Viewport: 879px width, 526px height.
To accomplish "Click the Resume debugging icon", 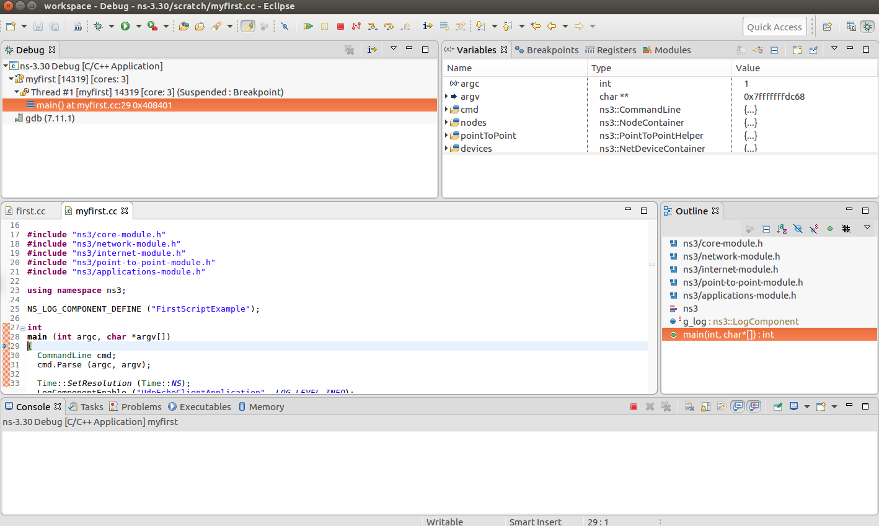I will click(308, 26).
